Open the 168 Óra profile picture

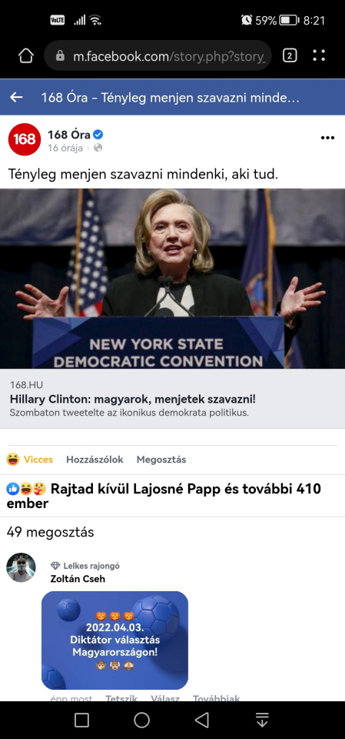coord(25,139)
